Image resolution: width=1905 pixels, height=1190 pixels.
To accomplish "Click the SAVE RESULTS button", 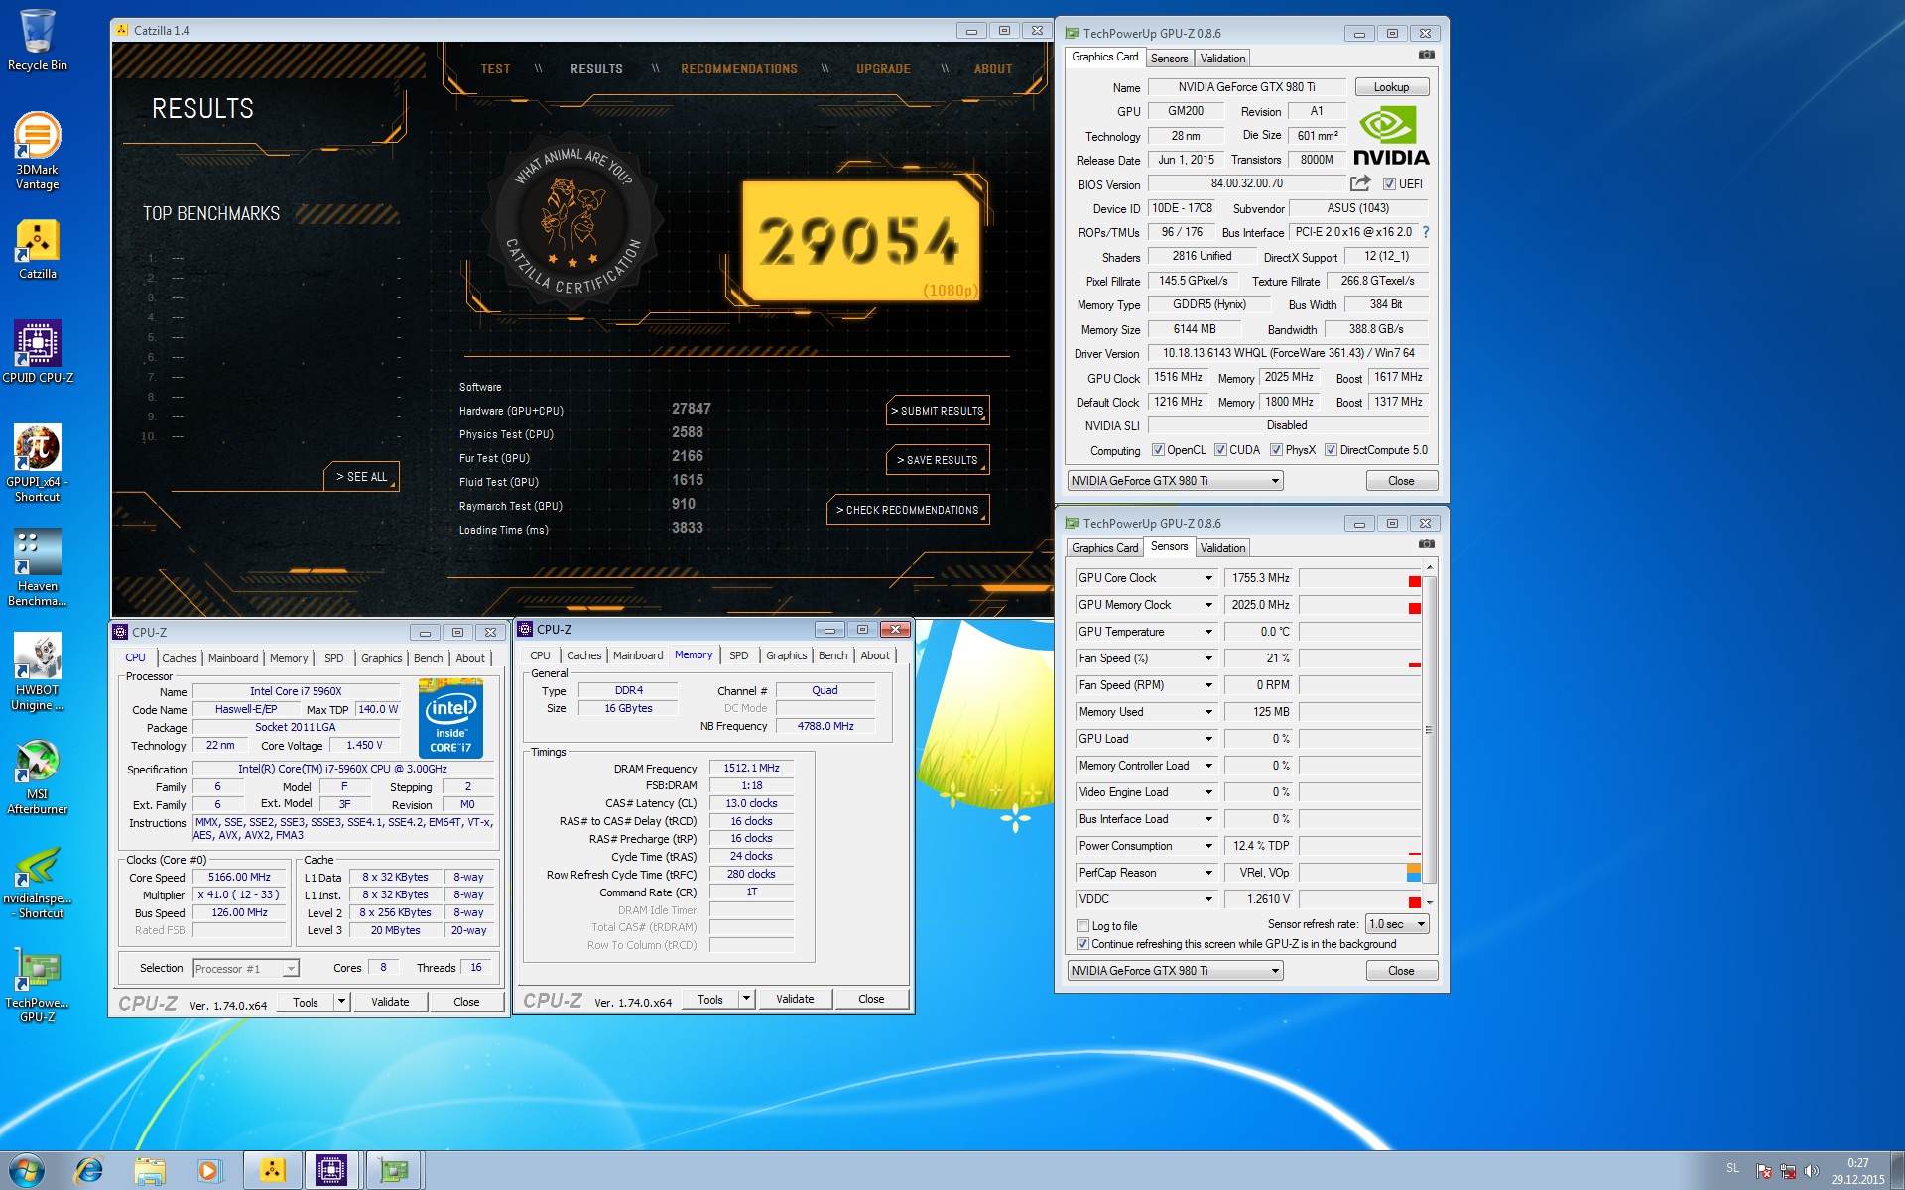I will (938, 460).
